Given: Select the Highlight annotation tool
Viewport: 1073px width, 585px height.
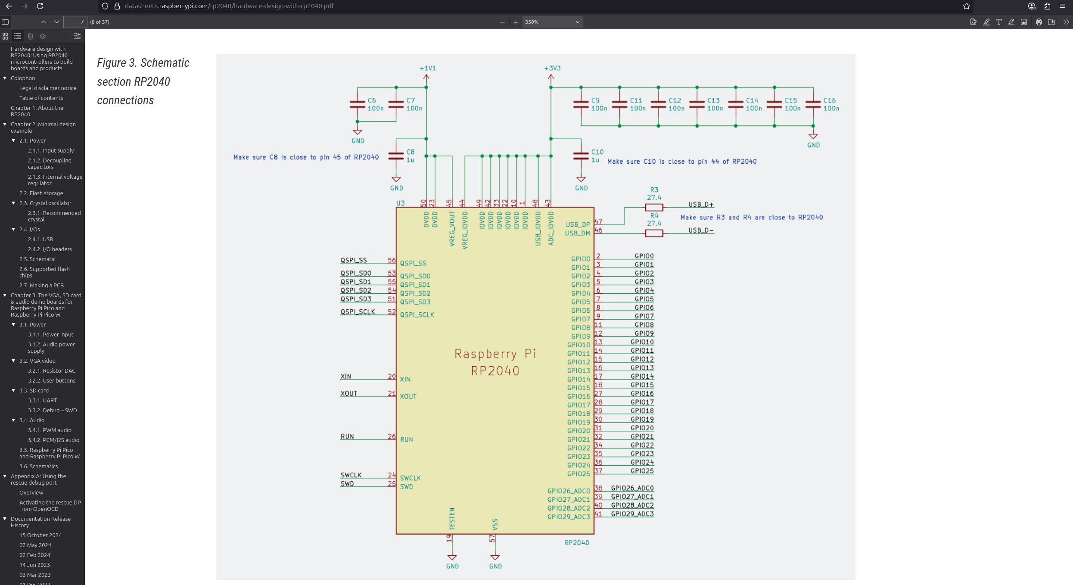Looking at the screenshot, I should [x=986, y=22].
